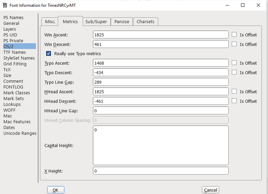Open StyleSet Names section
Viewport: 268px width, 194px height.
click(x=19, y=58)
